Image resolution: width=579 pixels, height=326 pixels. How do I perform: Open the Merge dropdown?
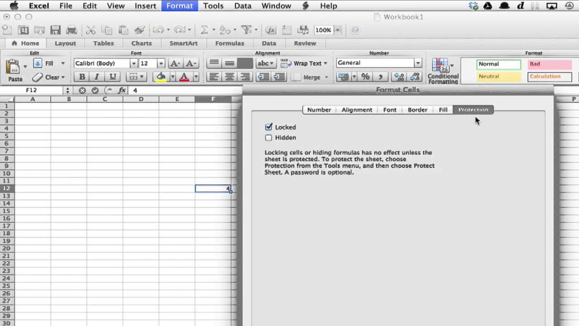pos(326,77)
